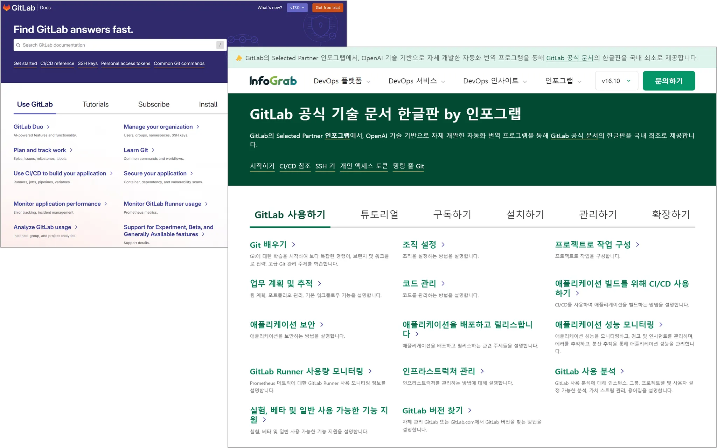Image resolution: width=717 pixels, height=448 pixels.
Task: Expand the DevOps 서비스 menu
Action: pos(416,81)
